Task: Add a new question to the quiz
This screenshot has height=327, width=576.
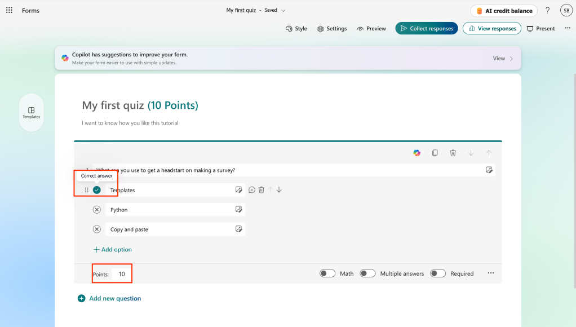Action: [x=109, y=298]
